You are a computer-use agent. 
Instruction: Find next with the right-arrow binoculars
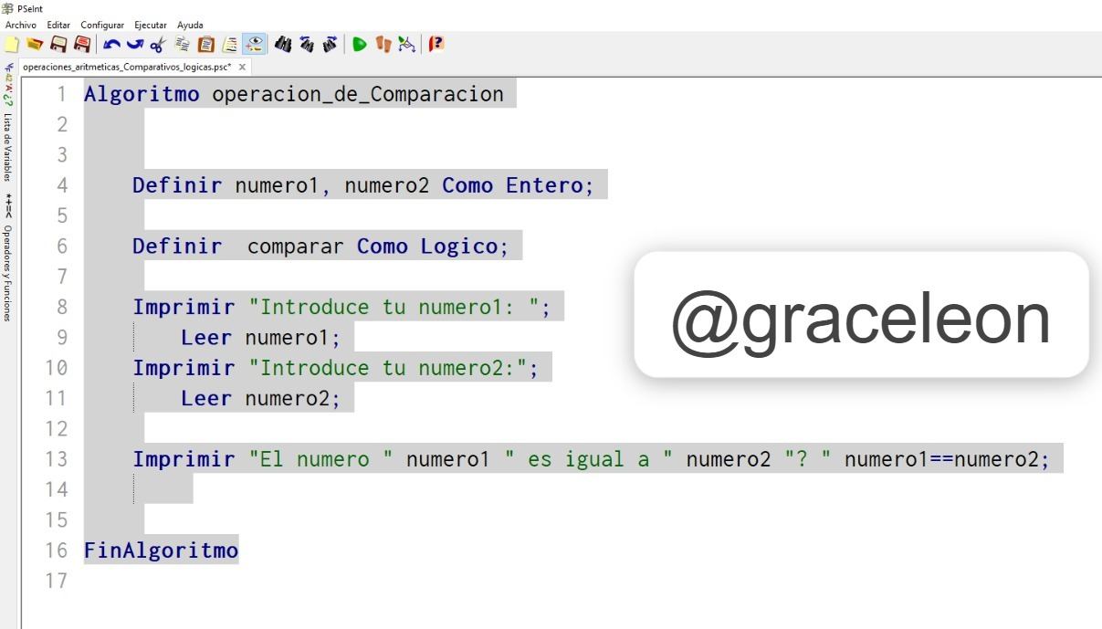point(330,44)
